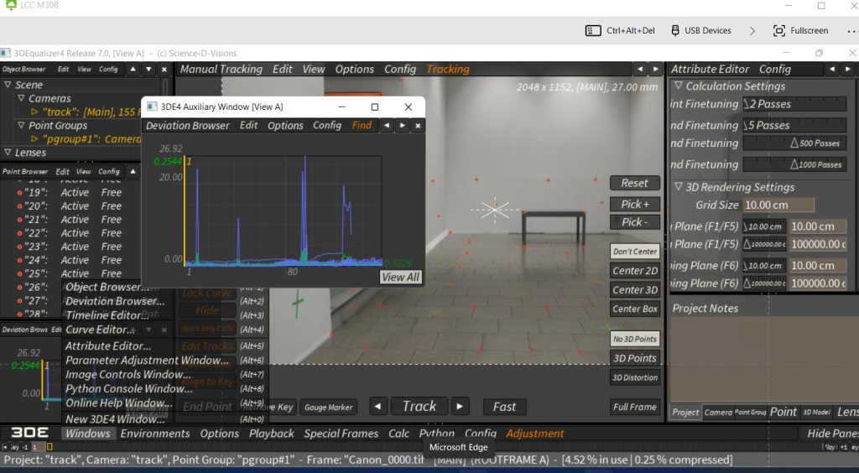Enter Fullscreen mode in remote viewer
The width and height of the screenshot is (859, 473).
800,31
